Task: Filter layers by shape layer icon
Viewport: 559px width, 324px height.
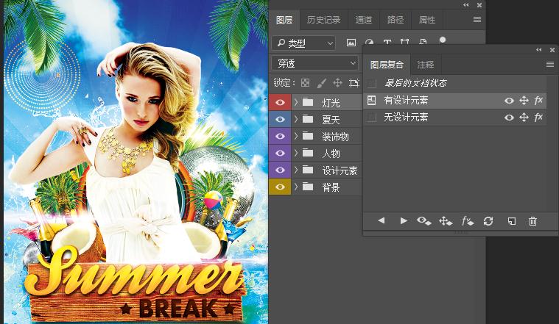Action: coord(404,42)
